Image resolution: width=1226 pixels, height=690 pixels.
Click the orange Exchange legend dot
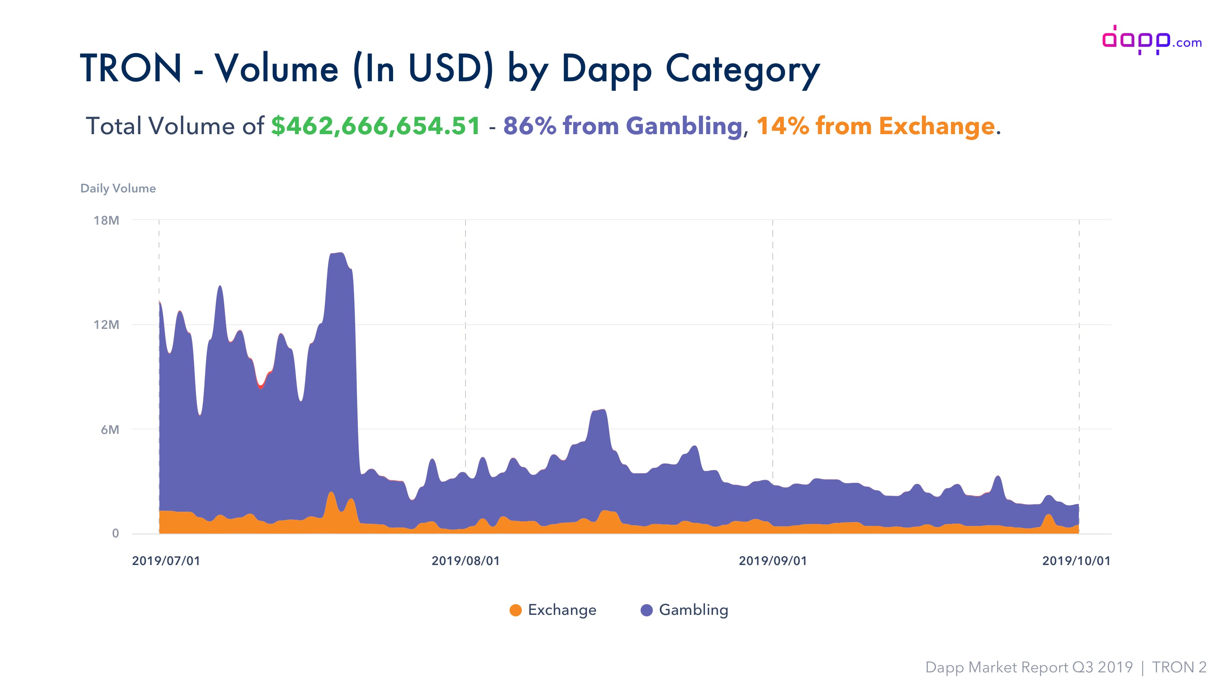pyautogui.click(x=515, y=611)
